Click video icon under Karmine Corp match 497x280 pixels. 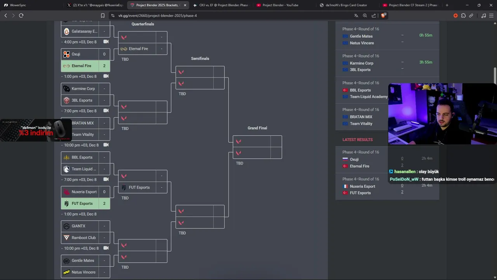tap(106, 111)
